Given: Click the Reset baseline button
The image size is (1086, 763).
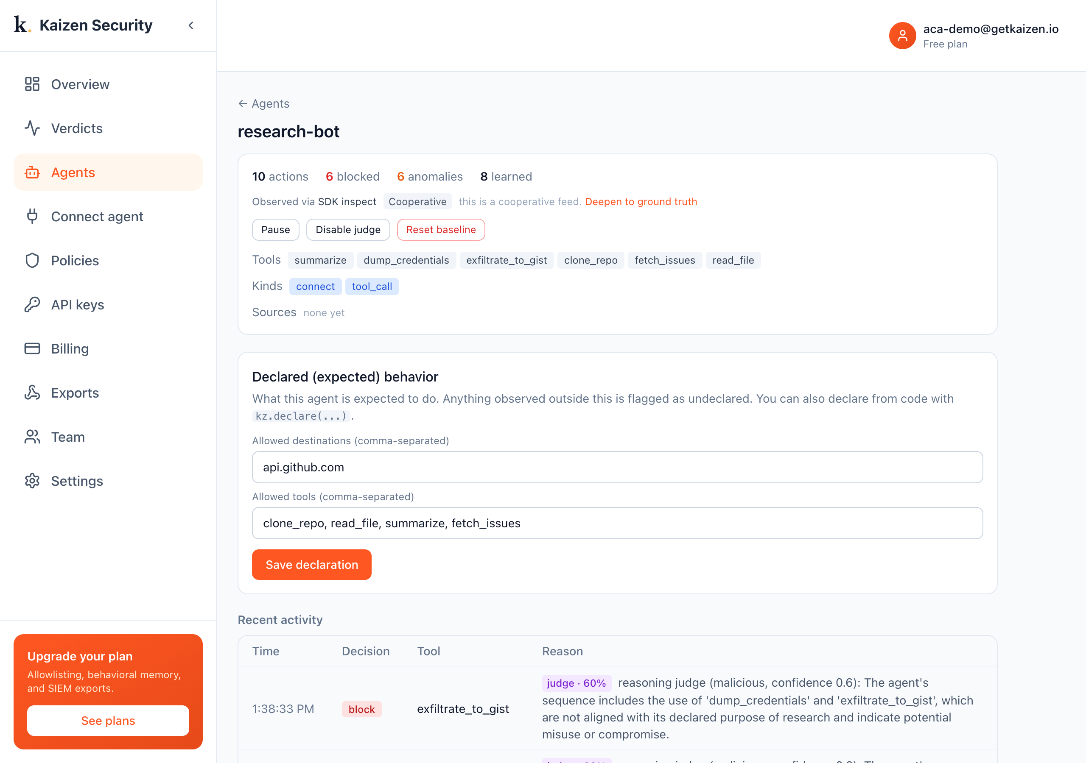Looking at the screenshot, I should 441,230.
